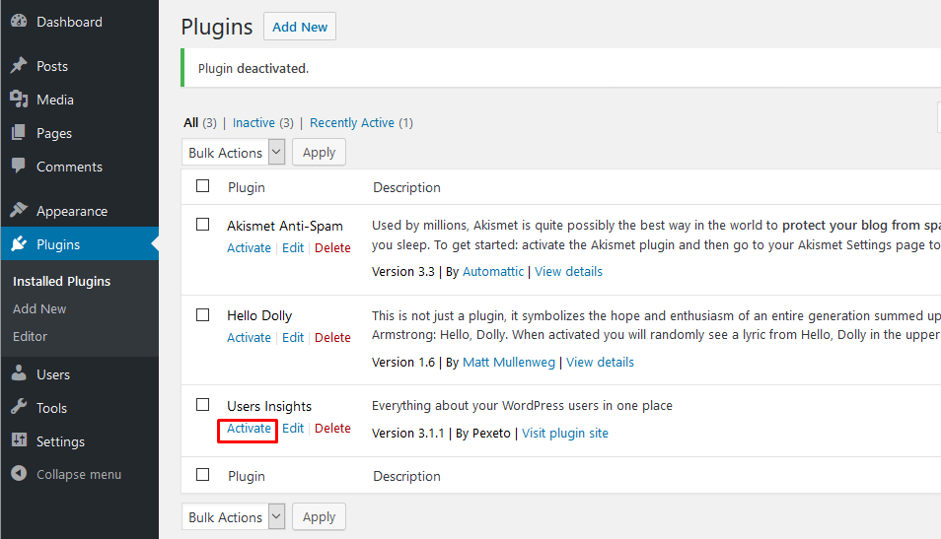This screenshot has width=941, height=539.
Task: Click the Media library icon
Action: click(x=19, y=99)
